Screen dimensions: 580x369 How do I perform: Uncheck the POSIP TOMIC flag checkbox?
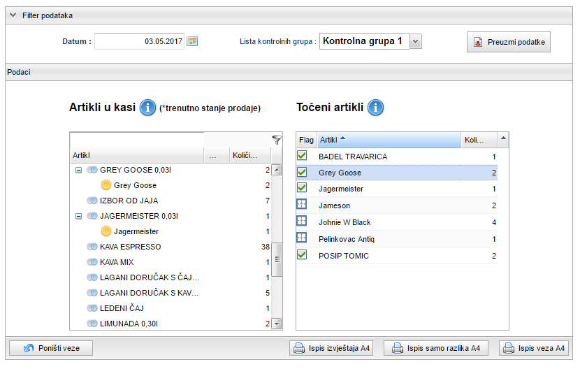302,255
